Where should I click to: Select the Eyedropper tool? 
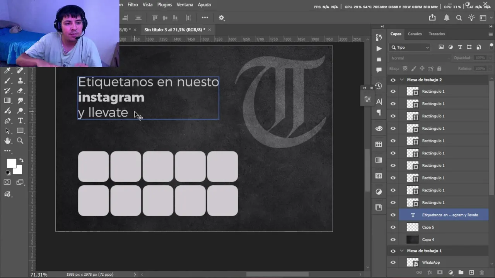tap(7, 70)
